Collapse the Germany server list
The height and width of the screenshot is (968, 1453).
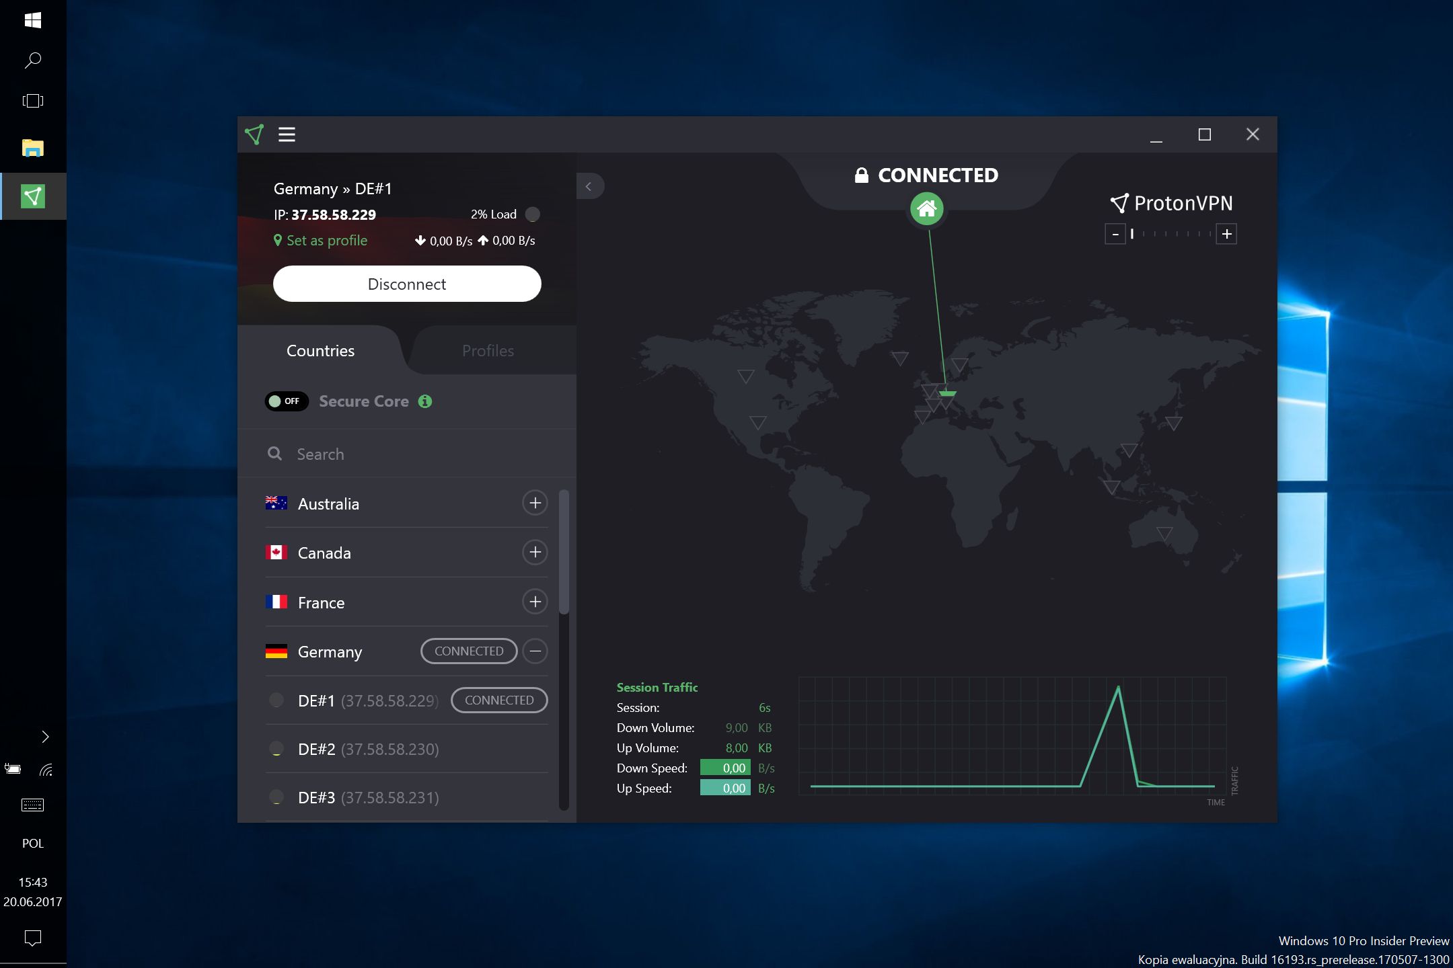click(535, 651)
